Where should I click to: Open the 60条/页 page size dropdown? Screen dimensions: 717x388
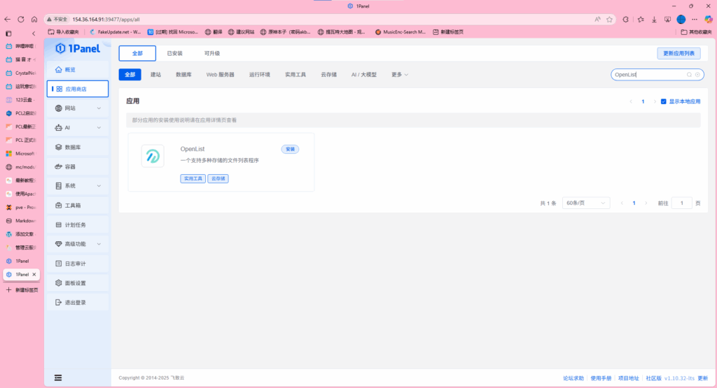(586, 203)
